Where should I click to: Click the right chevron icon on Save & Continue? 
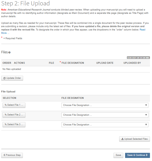click(x=147, y=155)
